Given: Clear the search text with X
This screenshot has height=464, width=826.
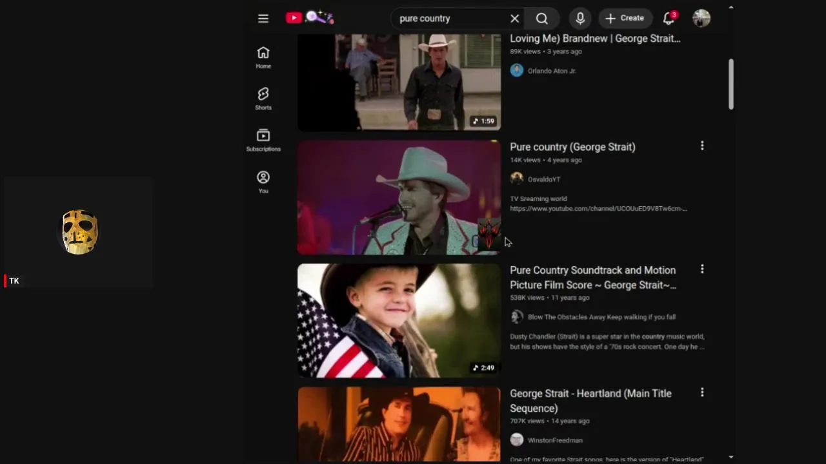Looking at the screenshot, I should click(x=515, y=19).
